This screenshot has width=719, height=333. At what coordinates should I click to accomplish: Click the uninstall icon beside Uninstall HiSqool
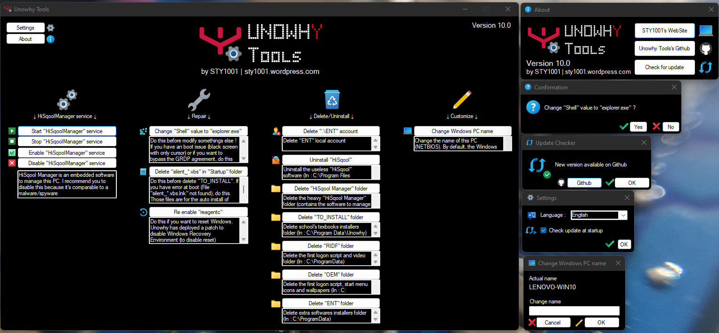276,160
